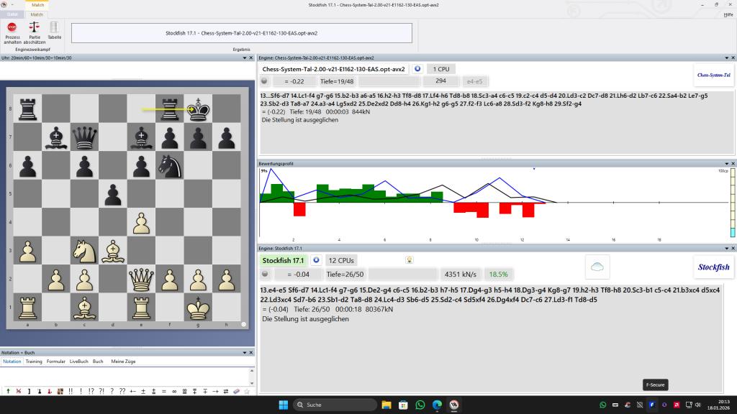
Task: Click the 'Partie abschätzen' scales icon
Action: 34,27
